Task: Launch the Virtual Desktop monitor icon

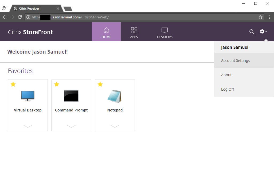Action: click(28, 96)
